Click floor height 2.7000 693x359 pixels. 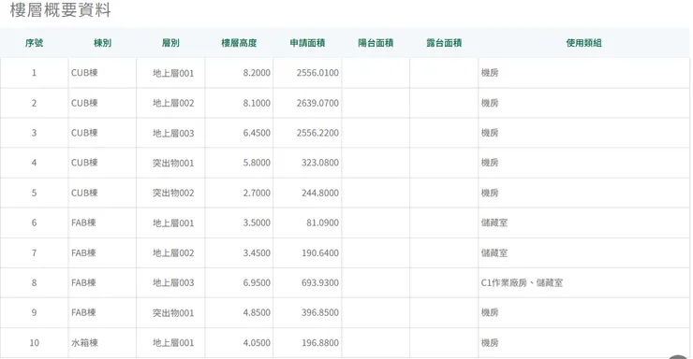[x=257, y=193]
